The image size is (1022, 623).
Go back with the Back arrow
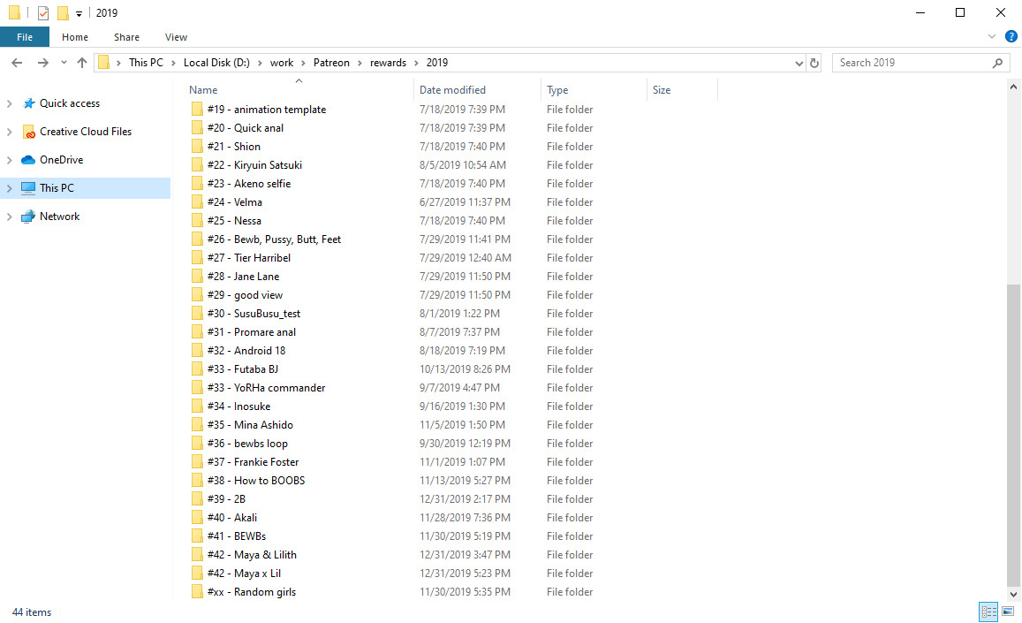click(x=17, y=63)
